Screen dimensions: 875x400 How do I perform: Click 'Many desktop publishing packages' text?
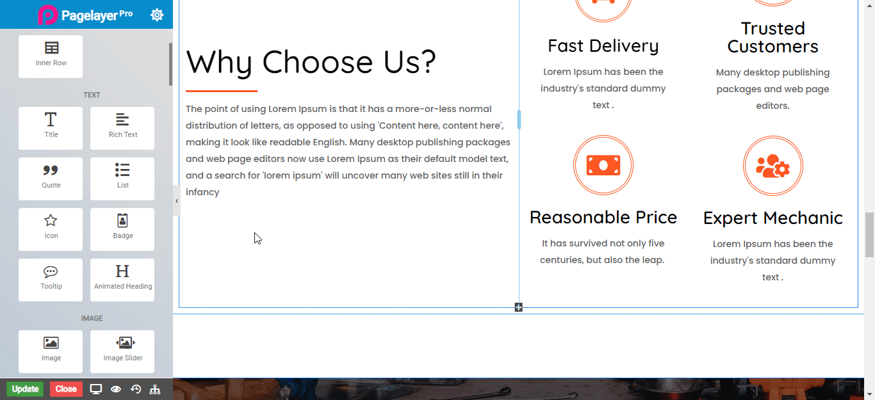click(x=773, y=89)
